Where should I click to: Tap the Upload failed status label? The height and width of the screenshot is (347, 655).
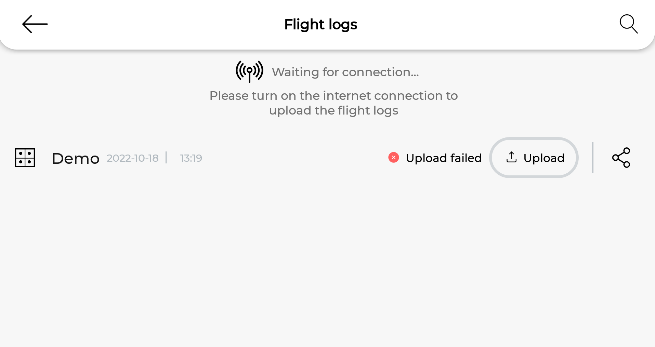point(444,158)
